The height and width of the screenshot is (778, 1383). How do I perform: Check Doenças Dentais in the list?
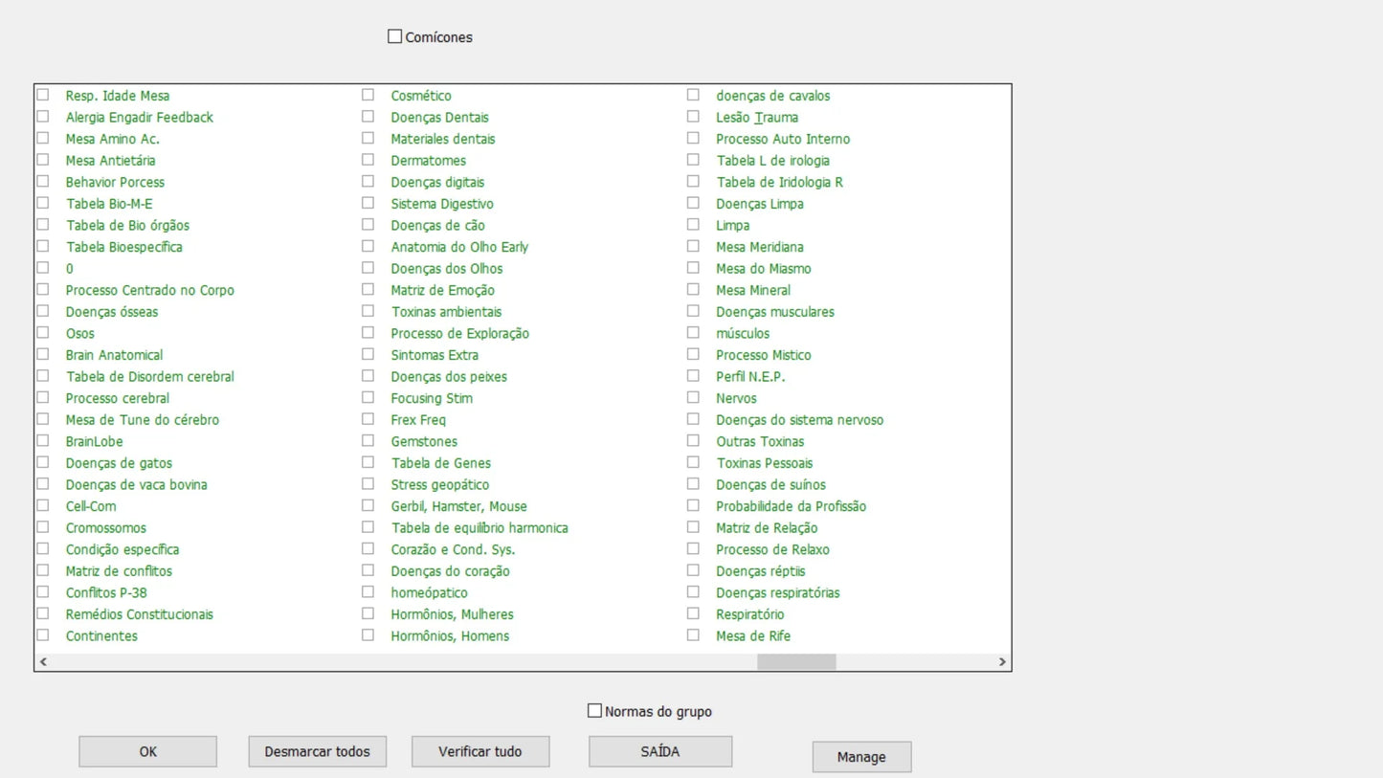tap(368, 117)
